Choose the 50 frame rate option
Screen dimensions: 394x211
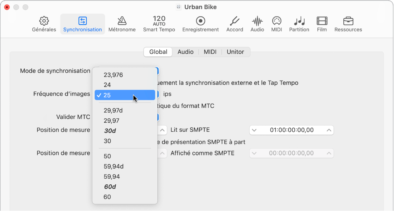(x=107, y=156)
